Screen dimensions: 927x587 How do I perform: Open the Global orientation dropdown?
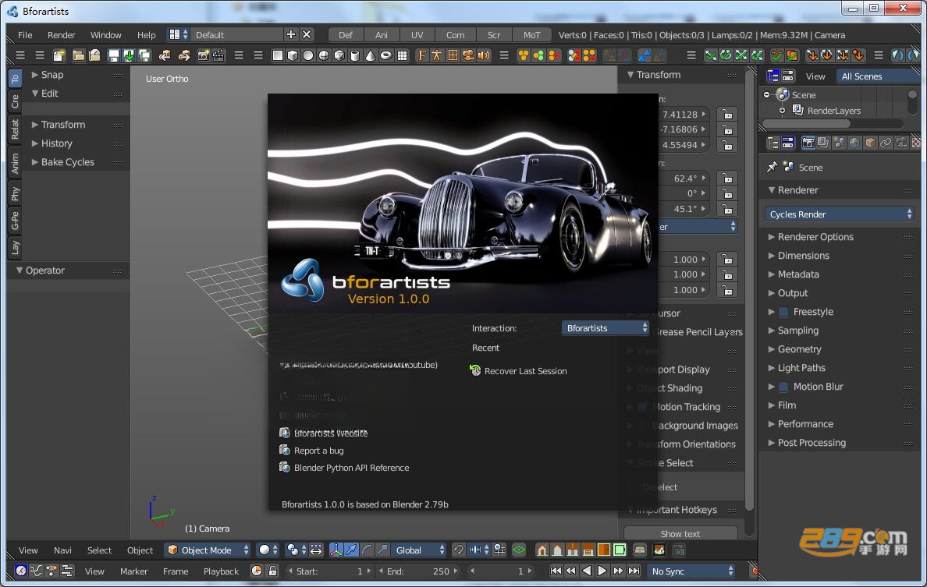click(418, 550)
